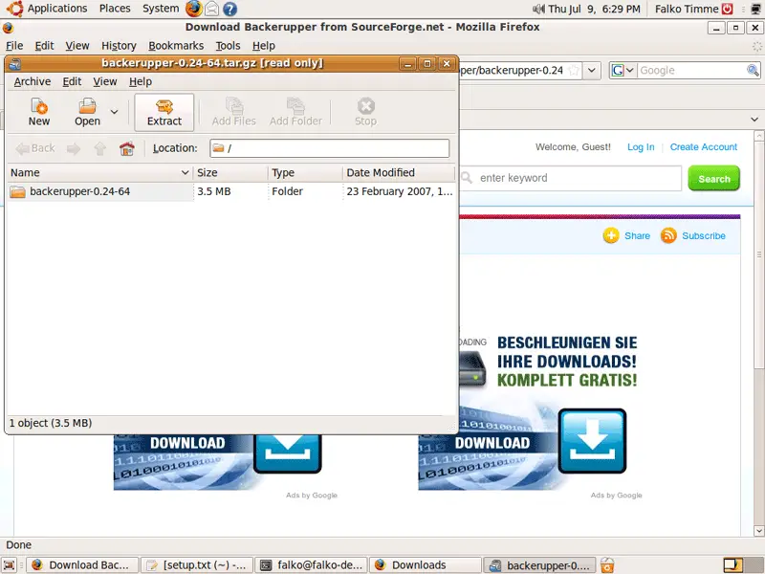The height and width of the screenshot is (574, 765).
Task: Open the Trash icon in the bottom panel
Action: pos(607,565)
